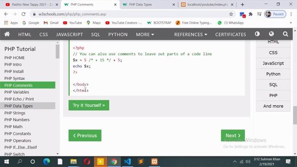Go to W3Schools home icon
Image resolution: width=297 pixels, height=167 pixels.
coord(7,34)
